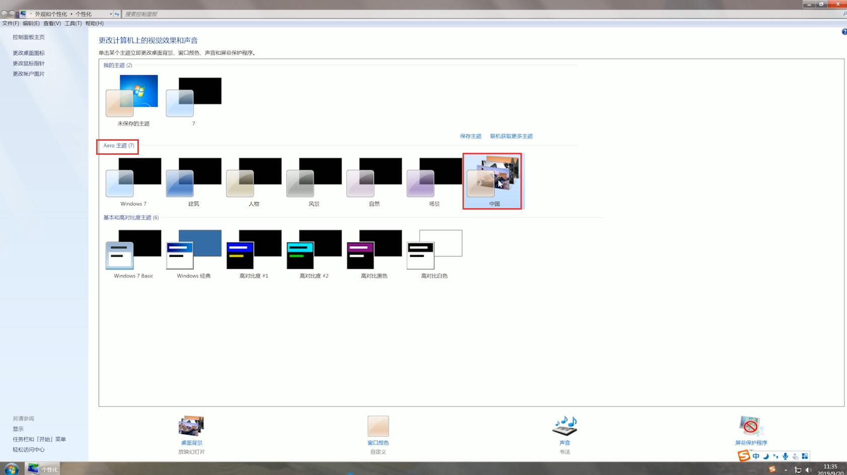847x475 pixels.
Task: Click the 我的主题 (2) group header
Action: click(x=118, y=65)
